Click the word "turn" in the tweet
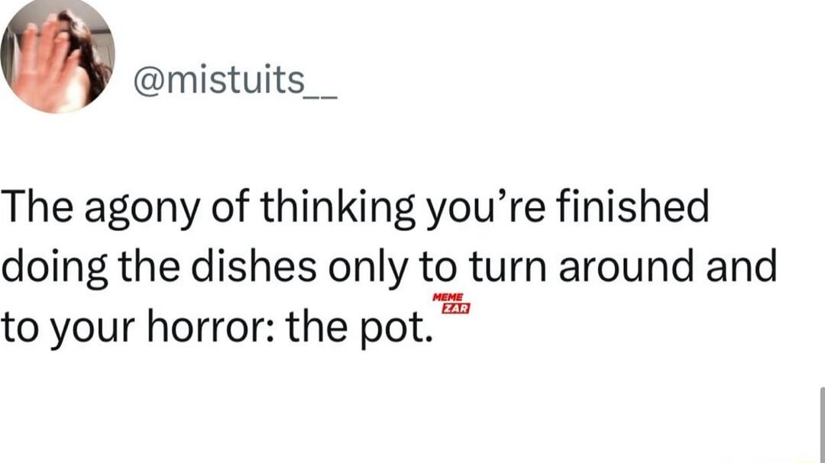This screenshot has height=463, width=825. 508,267
